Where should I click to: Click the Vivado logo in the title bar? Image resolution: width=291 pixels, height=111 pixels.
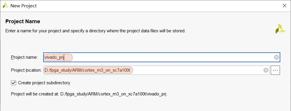point(6,6)
